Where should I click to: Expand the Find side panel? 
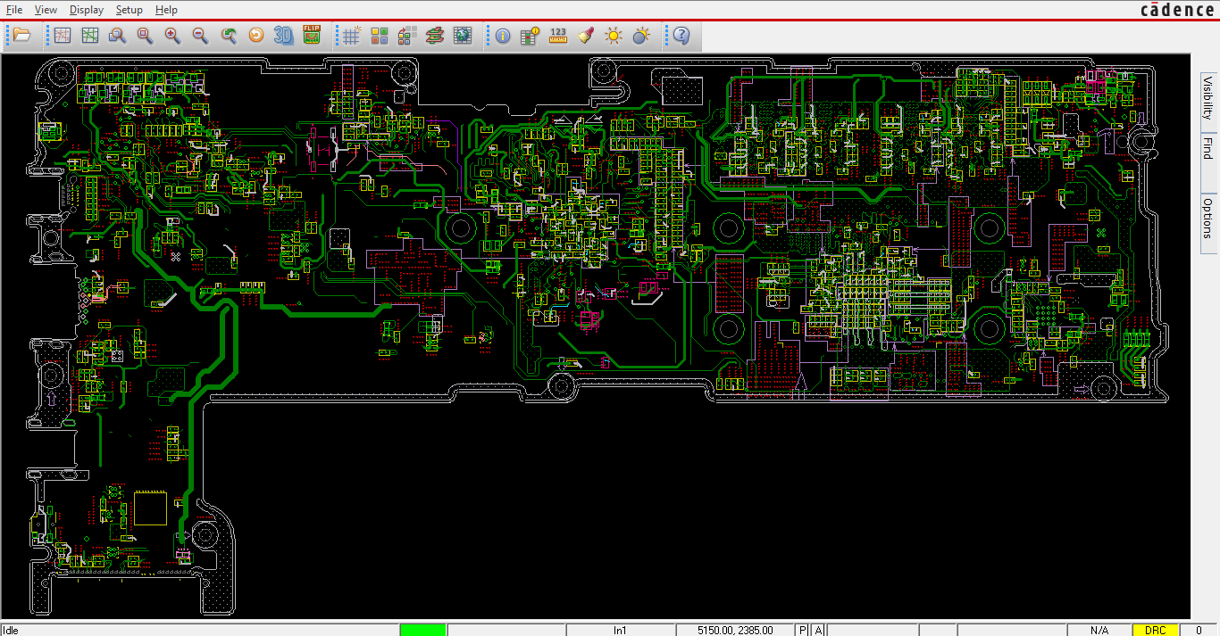tap(1207, 148)
